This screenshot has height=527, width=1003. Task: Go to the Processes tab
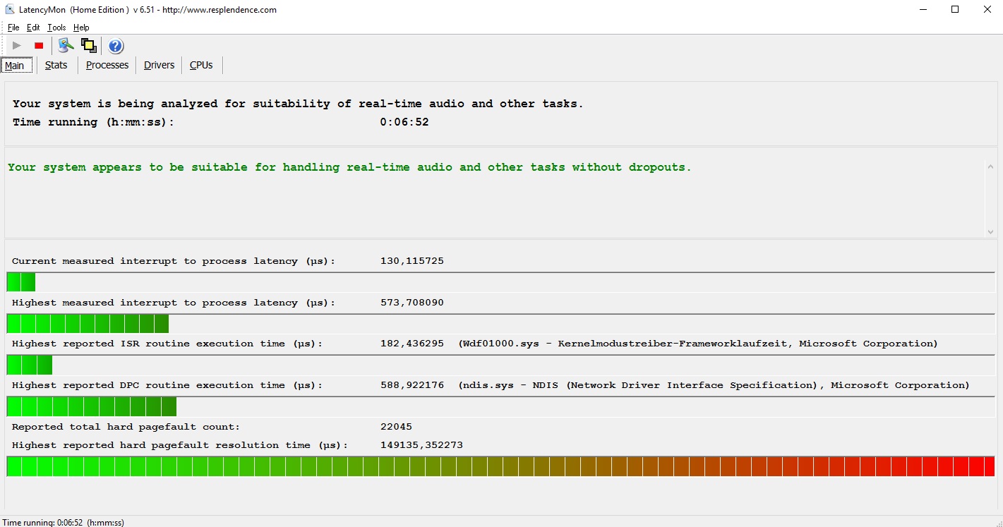coord(107,65)
